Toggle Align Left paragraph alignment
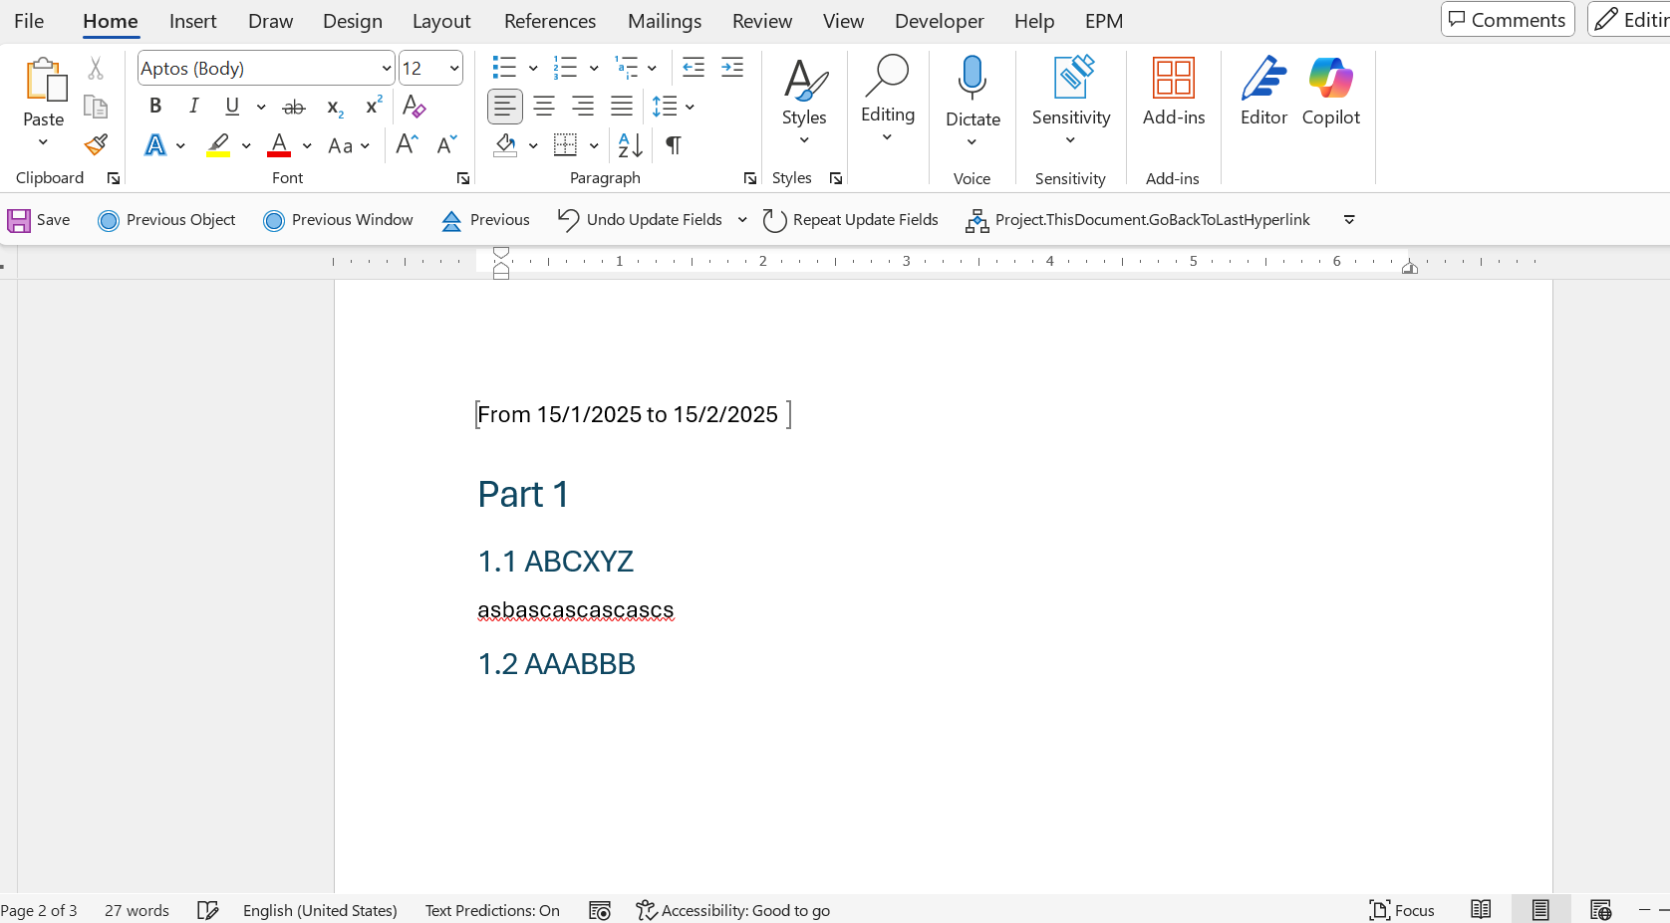The image size is (1670, 923). (x=505, y=106)
